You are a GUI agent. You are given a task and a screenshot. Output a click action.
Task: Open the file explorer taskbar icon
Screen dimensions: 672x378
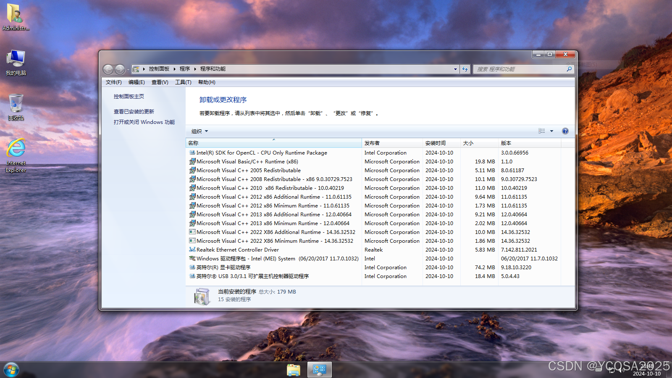click(x=294, y=370)
